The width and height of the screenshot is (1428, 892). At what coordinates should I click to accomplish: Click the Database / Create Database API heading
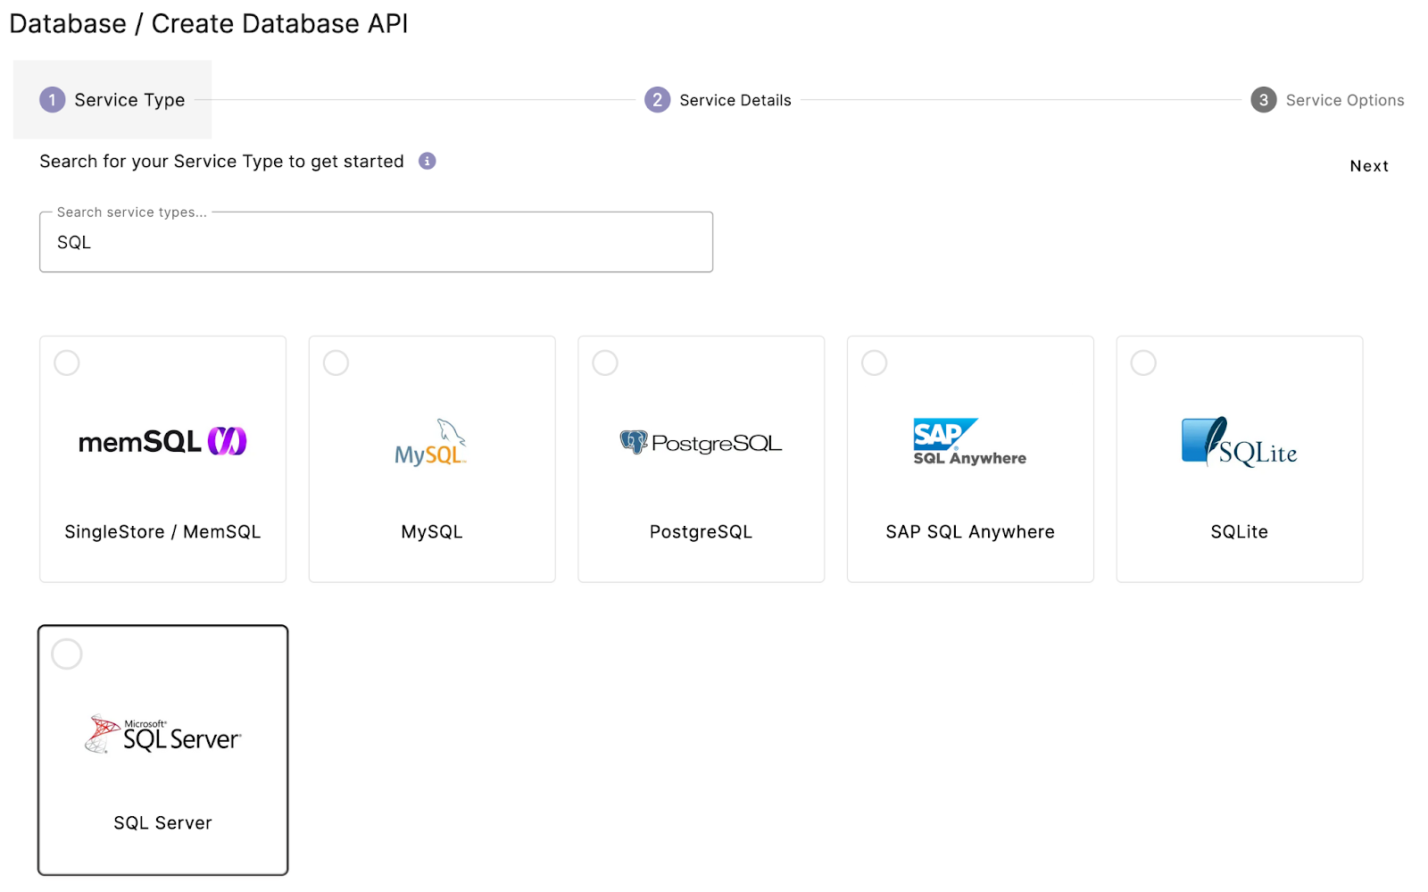point(209,23)
